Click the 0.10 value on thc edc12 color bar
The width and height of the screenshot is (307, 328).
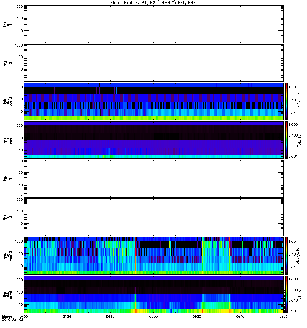coord(292,254)
